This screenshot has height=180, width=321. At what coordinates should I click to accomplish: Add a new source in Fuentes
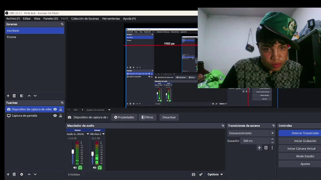pyautogui.click(x=8, y=174)
